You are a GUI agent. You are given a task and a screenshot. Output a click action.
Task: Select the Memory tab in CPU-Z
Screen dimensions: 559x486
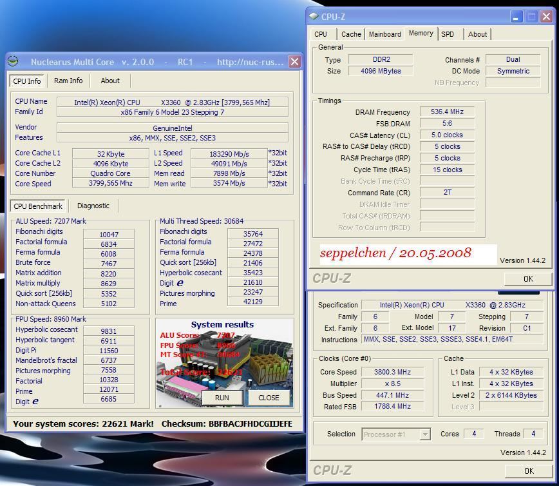tap(421, 33)
